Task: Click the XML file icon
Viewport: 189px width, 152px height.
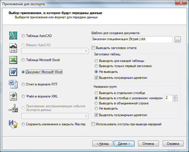Action: coord(13,96)
